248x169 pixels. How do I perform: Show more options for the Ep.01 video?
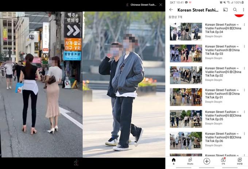(x=244, y=90)
